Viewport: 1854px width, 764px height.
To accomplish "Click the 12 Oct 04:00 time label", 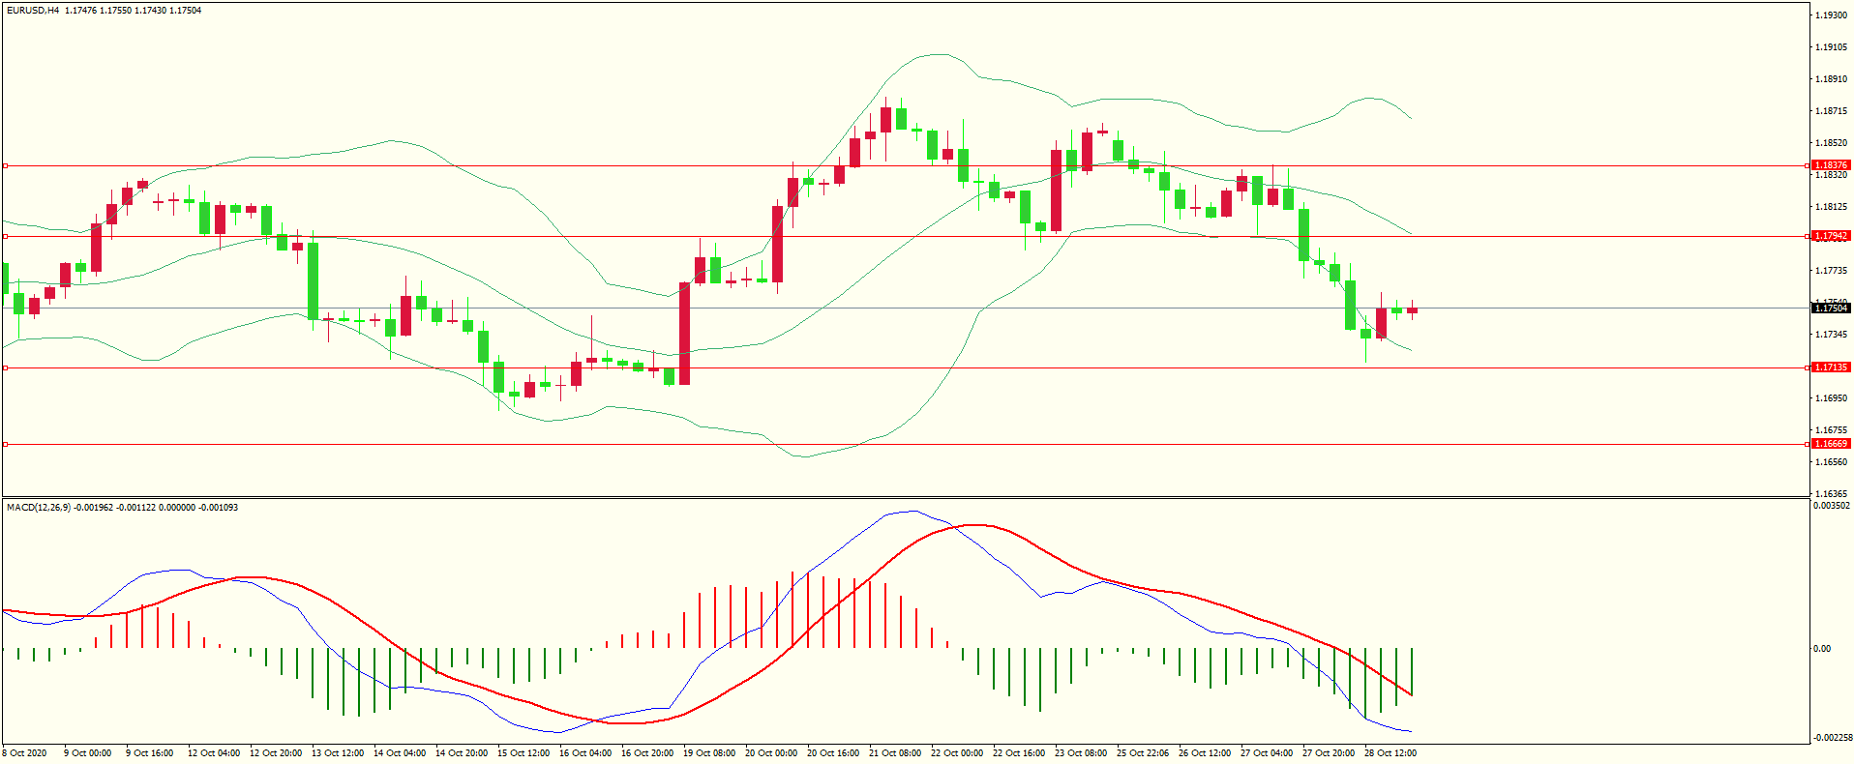I will click(x=214, y=753).
